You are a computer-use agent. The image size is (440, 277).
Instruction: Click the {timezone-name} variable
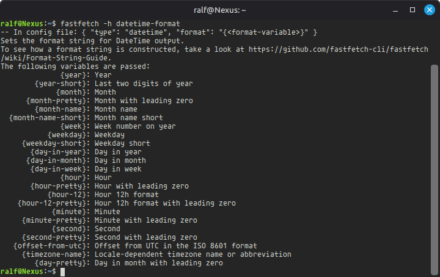click(x=54, y=254)
